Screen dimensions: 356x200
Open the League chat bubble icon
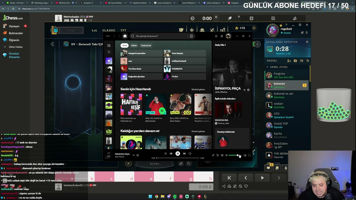pyautogui.click(x=268, y=168)
